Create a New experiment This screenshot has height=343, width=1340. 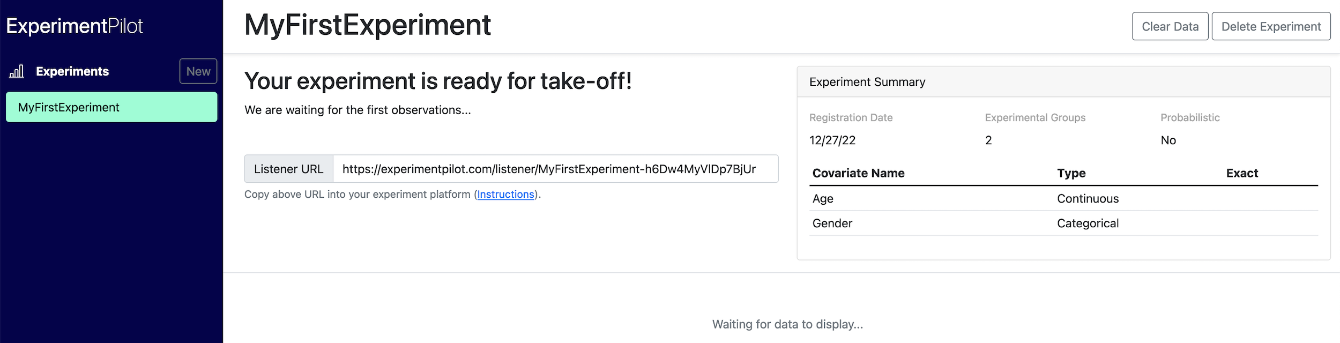[198, 71]
